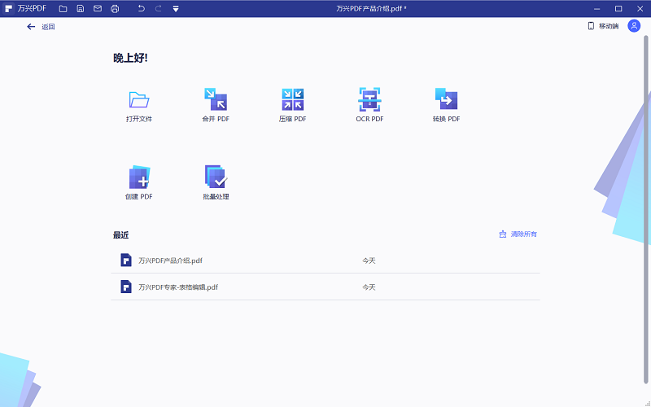The width and height of the screenshot is (651, 407).
Task: Click the 创建 PDF create icon
Action: [x=139, y=178]
